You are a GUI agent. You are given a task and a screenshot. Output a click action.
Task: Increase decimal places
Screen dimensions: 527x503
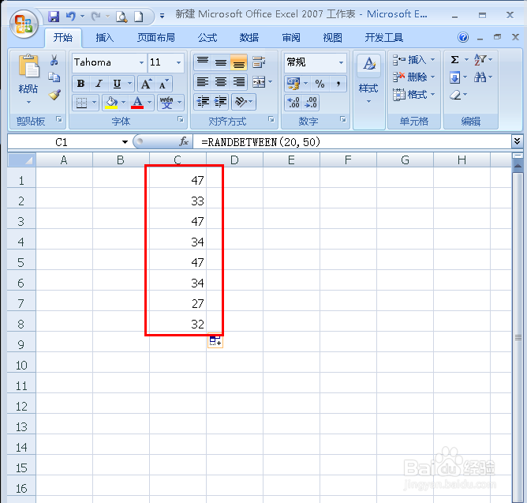pyautogui.click(x=293, y=103)
